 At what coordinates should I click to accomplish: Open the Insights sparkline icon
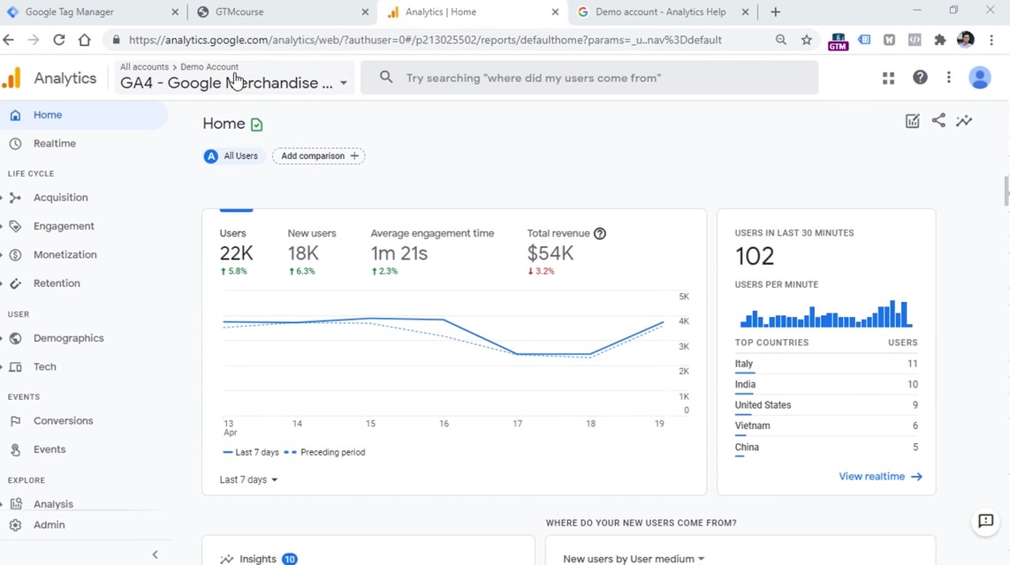pyautogui.click(x=964, y=120)
